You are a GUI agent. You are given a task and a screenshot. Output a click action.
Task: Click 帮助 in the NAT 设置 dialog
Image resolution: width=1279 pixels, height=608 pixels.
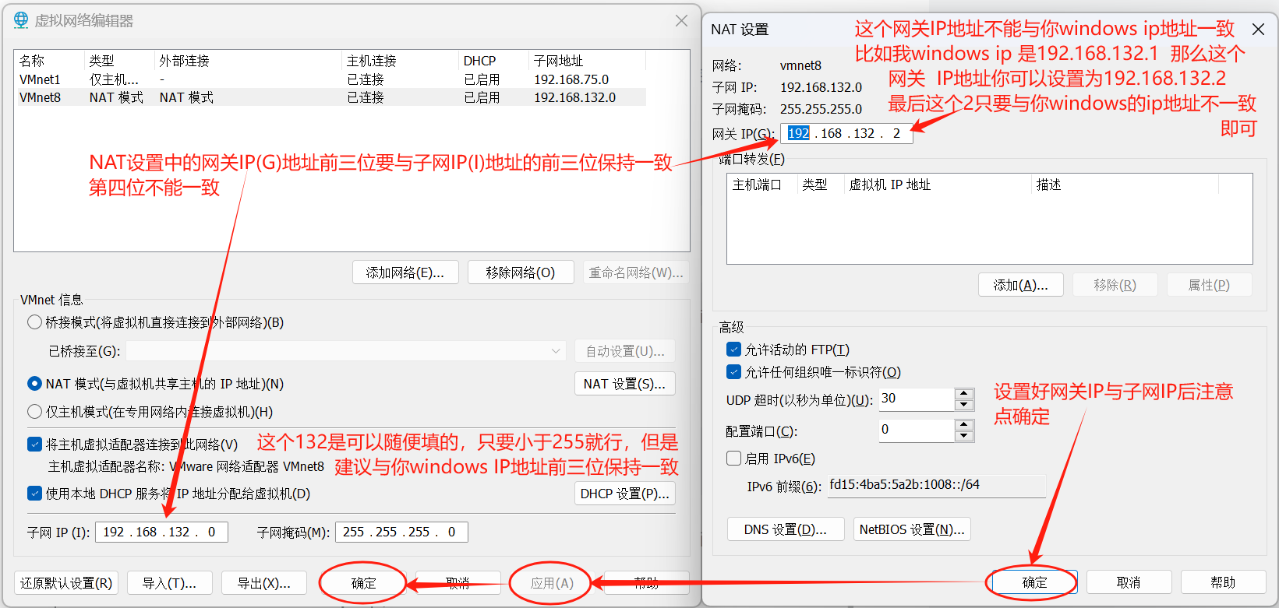pyautogui.click(x=1224, y=582)
